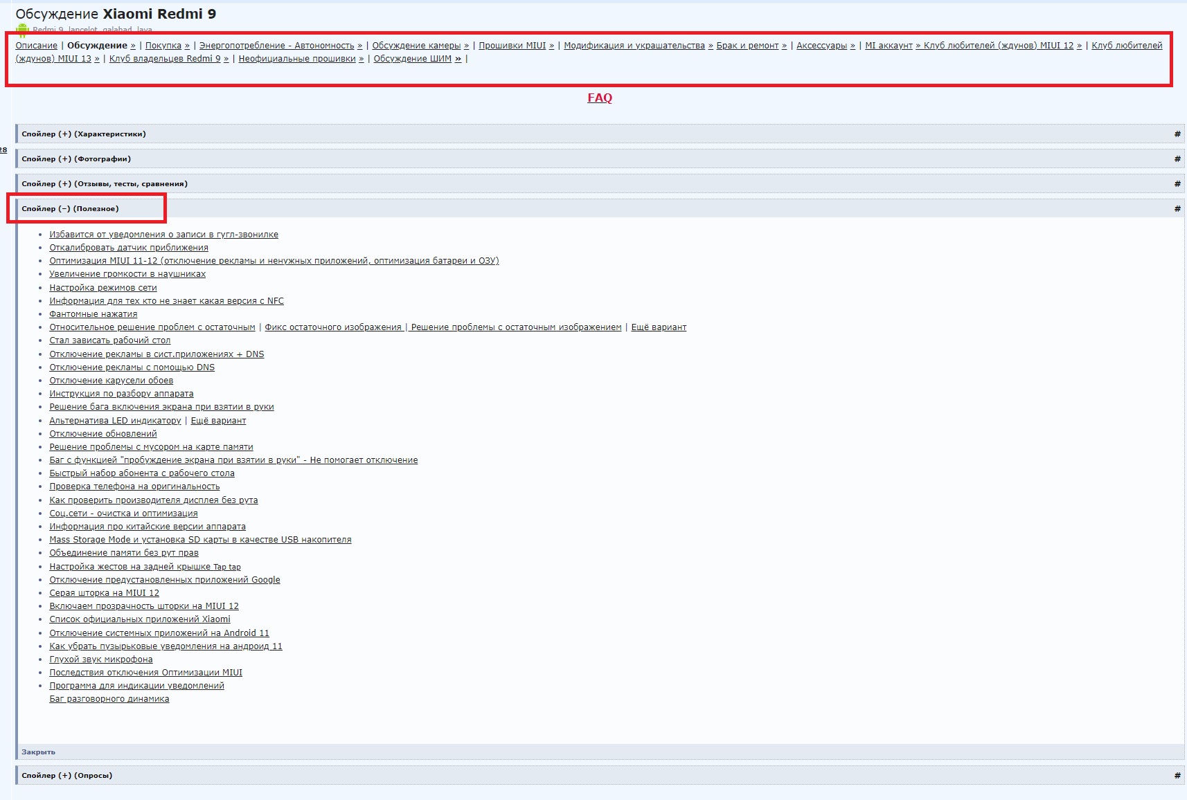Image resolution: width=1187 pixels, height=800 pixels.
Task: Open the Прошивки MIUI » topic
Action: tap(517, 46)
